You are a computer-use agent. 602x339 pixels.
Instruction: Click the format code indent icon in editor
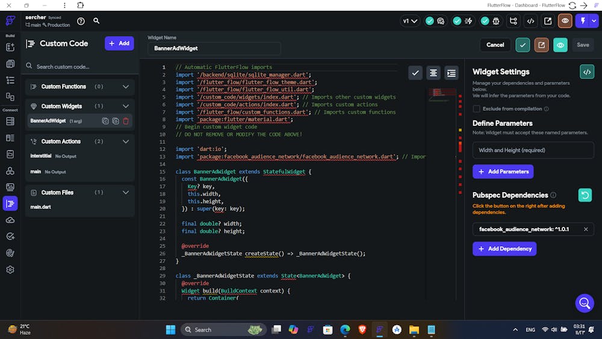(x=451, y=73)
